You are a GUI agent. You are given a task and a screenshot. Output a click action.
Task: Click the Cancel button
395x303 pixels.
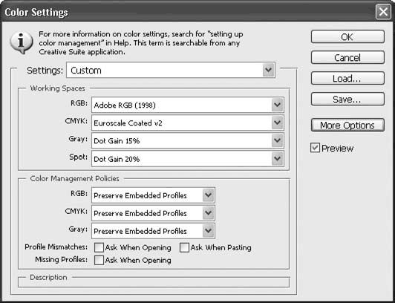click(x=347, y=57)
